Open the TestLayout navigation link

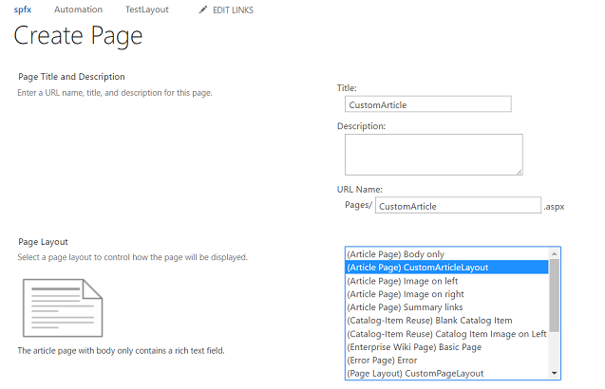(x=147, y=9)
